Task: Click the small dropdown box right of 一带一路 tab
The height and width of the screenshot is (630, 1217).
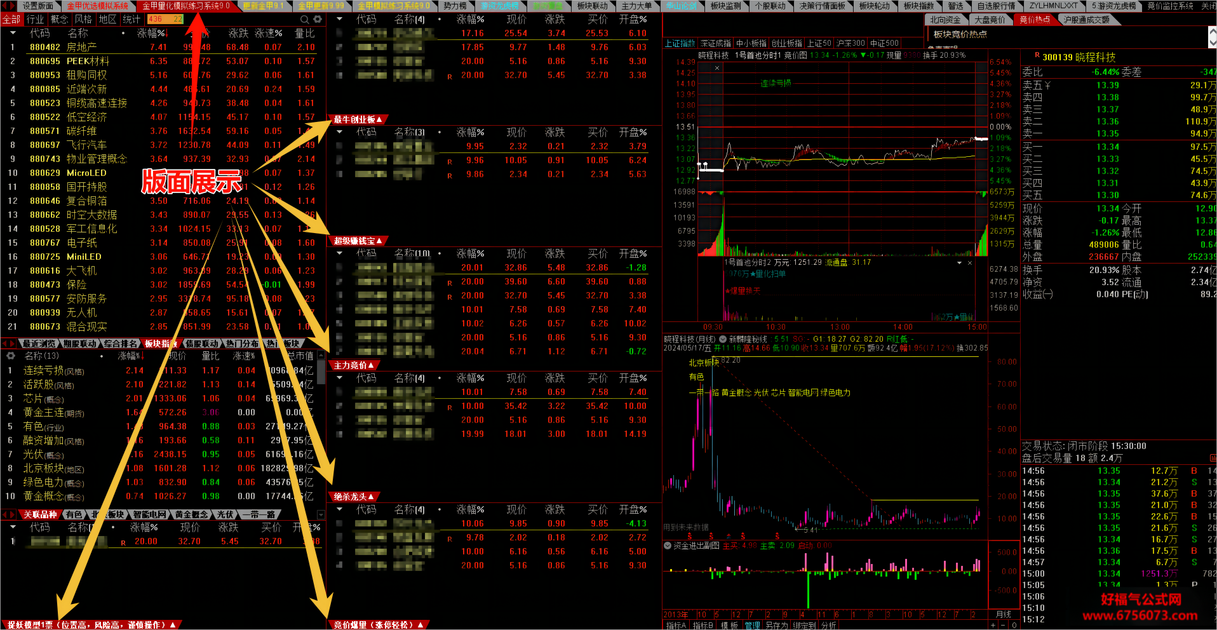Action: tap(321, 514)
